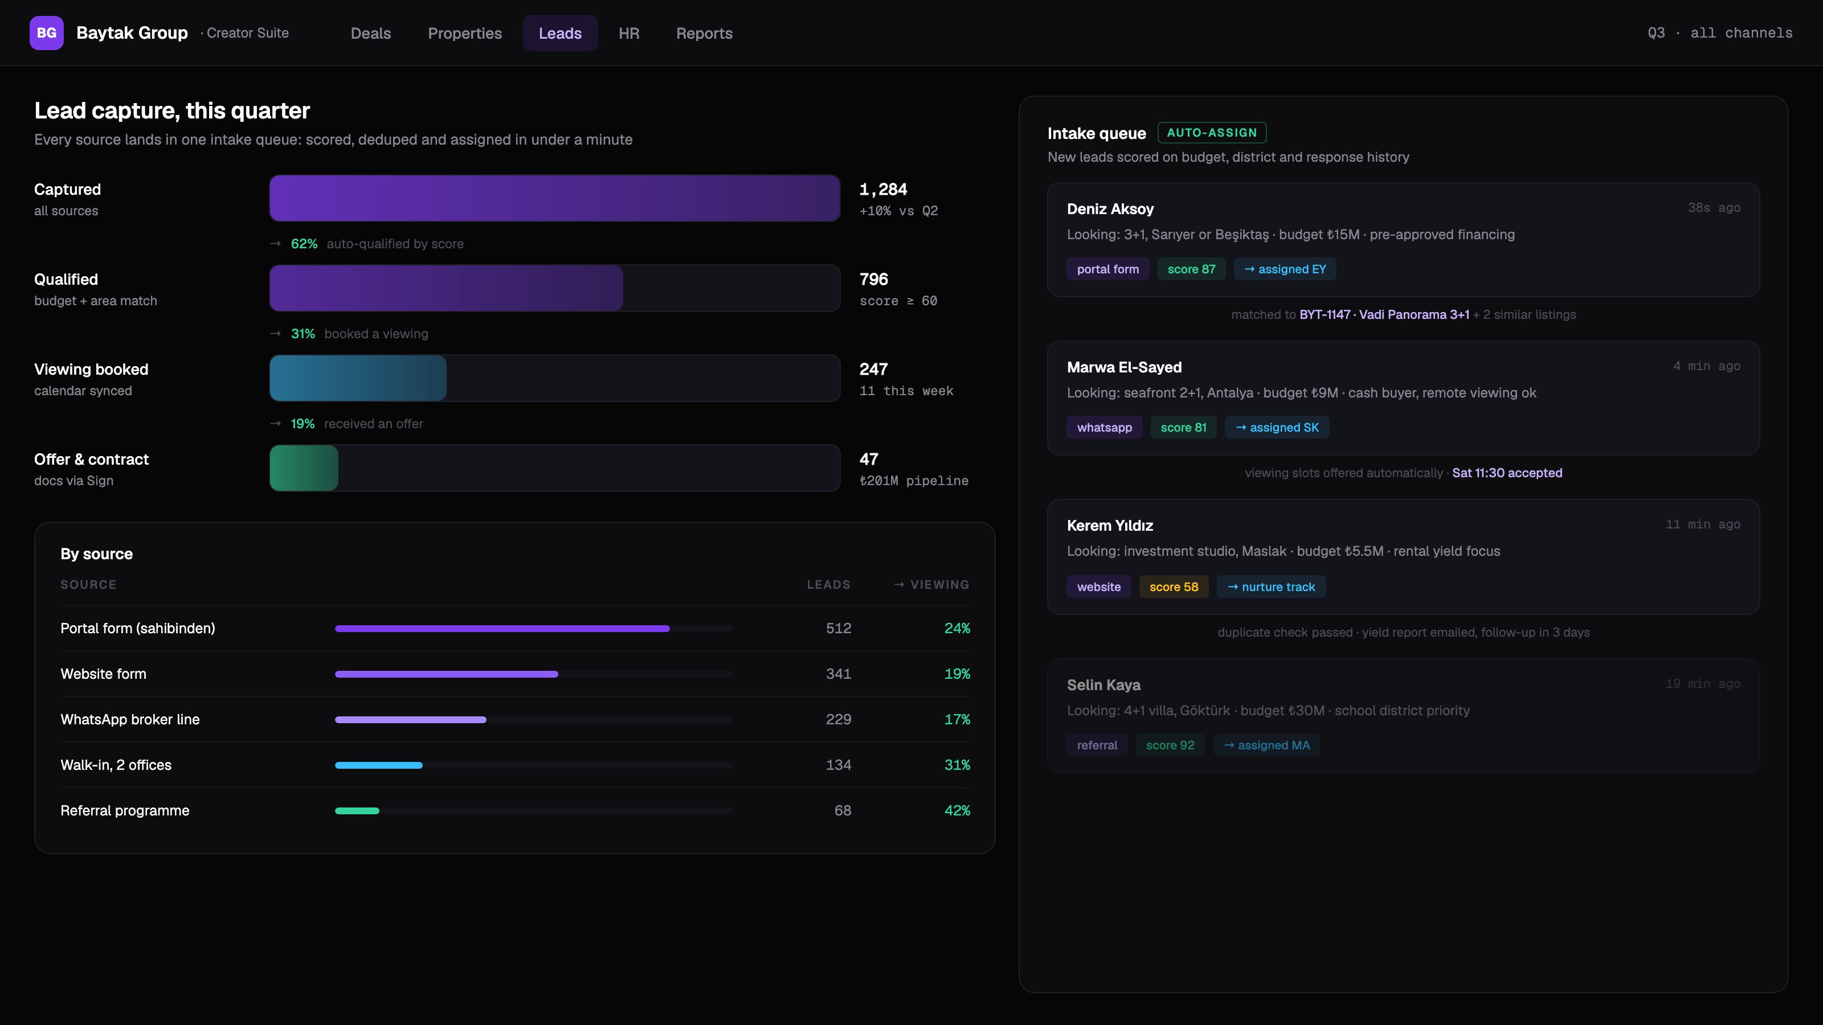Open Kerem Yıldız lead card
The width and height of the screenshot is (1823, 1025).
point(1403,557)
